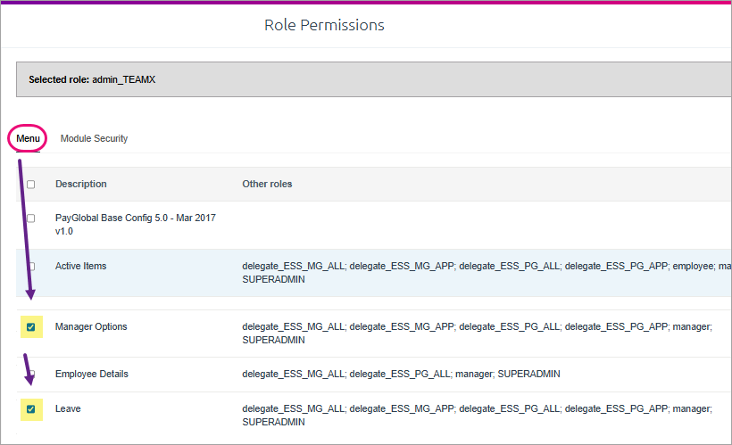Click the Selected role admin_TEAMX banner
Image resolution: width=732 pixels, height=445 pixels.
(373, 79)
